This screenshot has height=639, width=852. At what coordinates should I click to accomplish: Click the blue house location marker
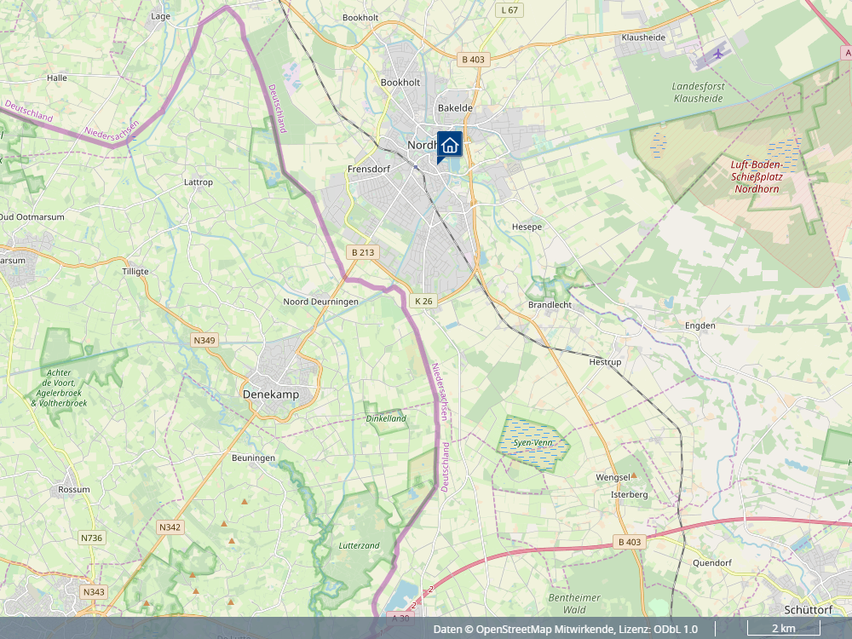point(449,146)
